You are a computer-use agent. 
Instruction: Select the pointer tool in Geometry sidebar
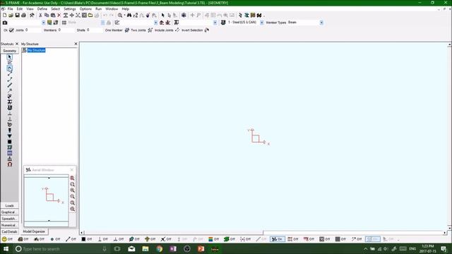click(x=9, y=56)
